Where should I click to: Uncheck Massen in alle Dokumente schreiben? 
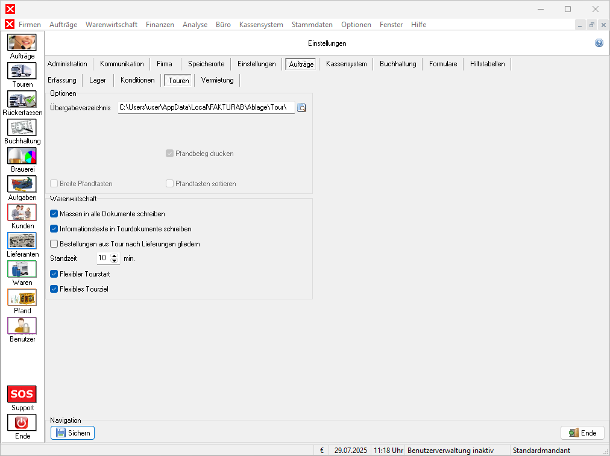point(54,214)
